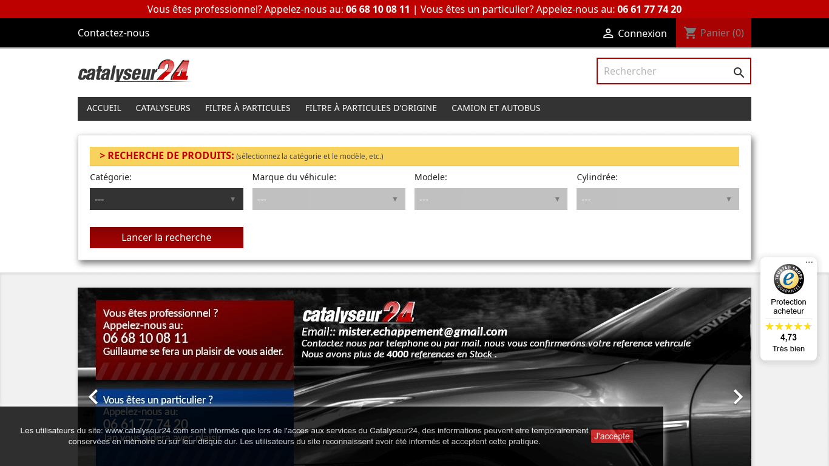The image size is (829, 466).
Task: Click the search magnifier icon
Action: [739, 71]
